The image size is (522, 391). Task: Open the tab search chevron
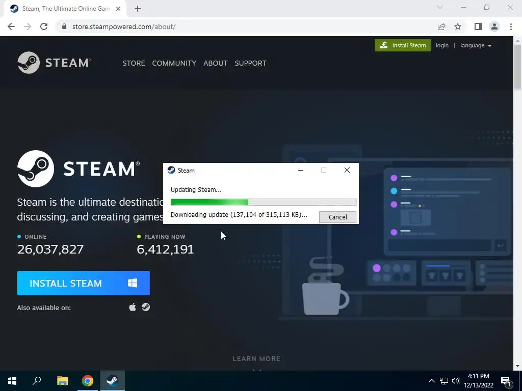[x=440, y=7]
